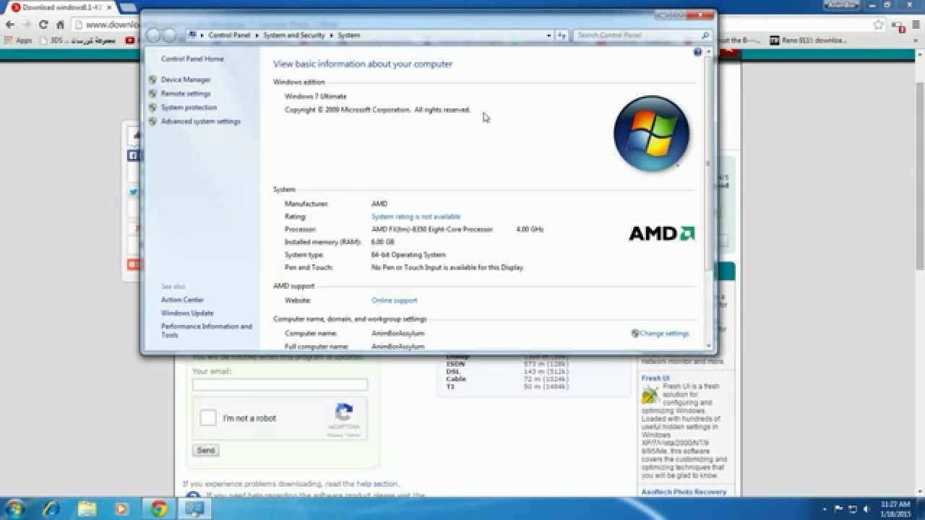Open AMD Online support website link

pyautogui.click(x=394, y=300)
